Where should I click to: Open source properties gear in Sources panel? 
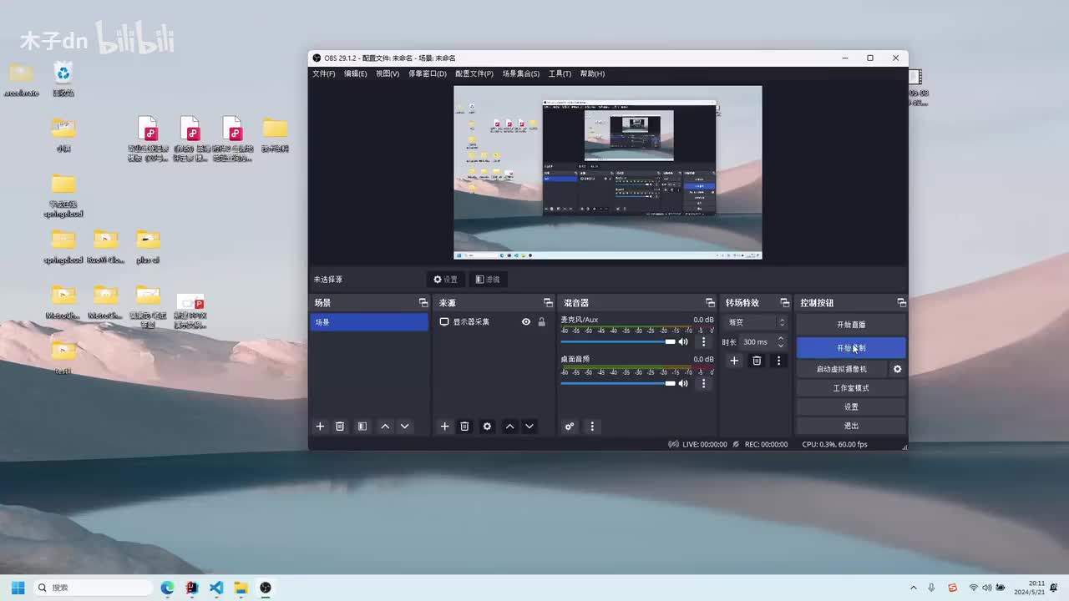(488, 427)
